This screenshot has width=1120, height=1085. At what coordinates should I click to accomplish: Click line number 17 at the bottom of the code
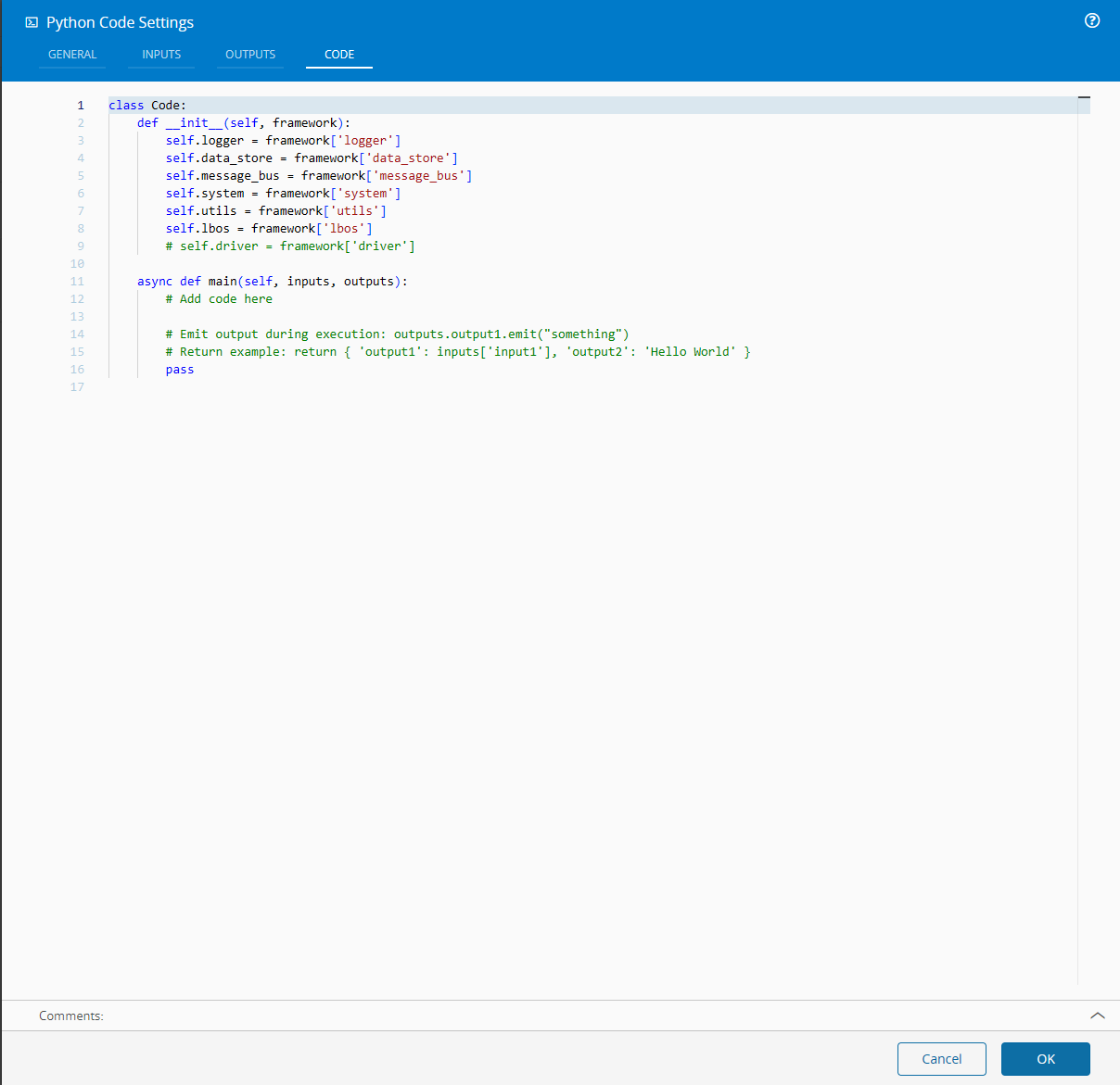(77, 386)
